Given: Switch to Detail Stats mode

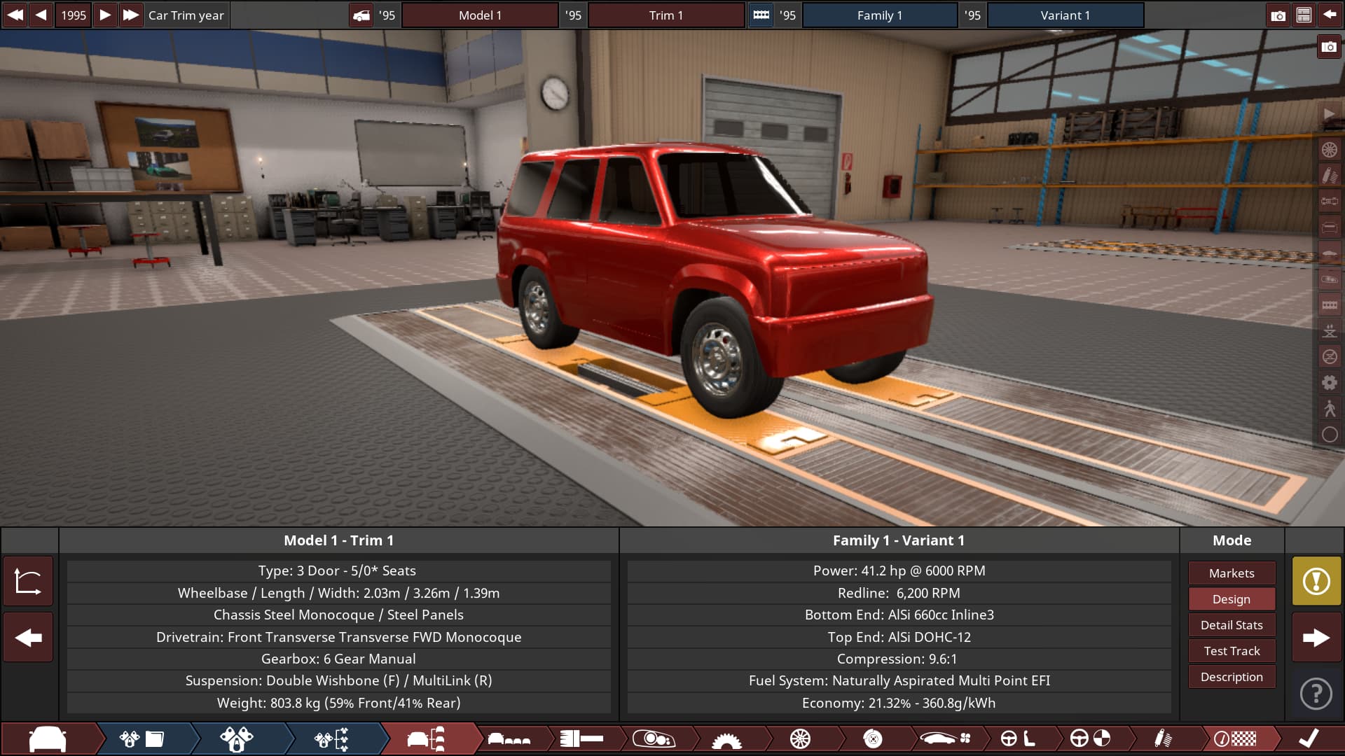Looking at the screenshot, I should pos(1231,625).
